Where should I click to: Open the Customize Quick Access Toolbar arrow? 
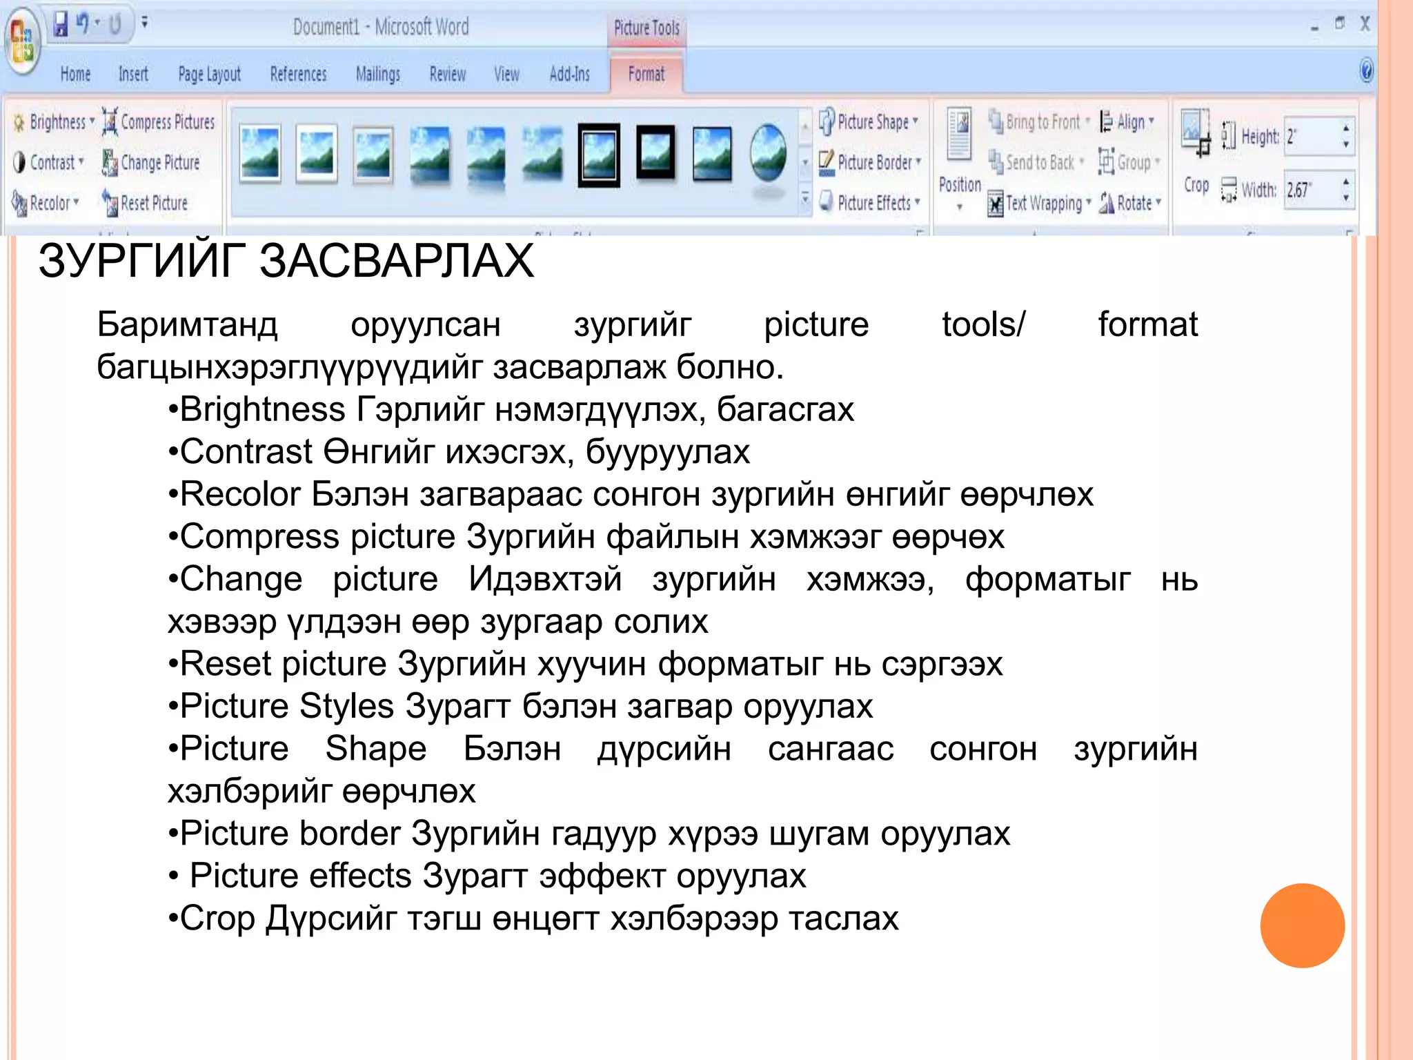click(144, 22)
